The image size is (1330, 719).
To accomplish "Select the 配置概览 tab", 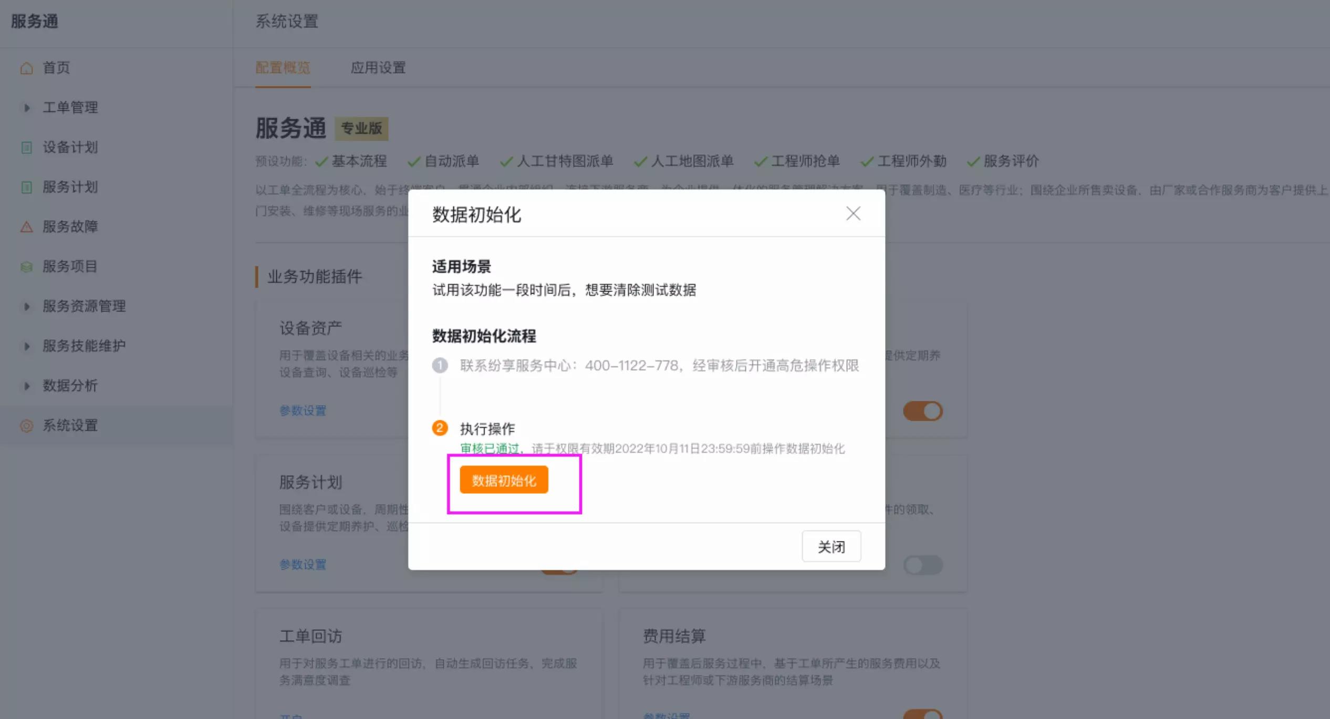I will (x=283, y=68).
